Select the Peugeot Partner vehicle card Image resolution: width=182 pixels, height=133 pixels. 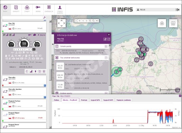click(x=24, y=105)
